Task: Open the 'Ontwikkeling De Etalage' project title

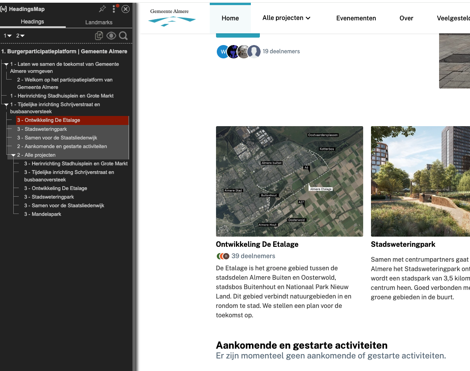Action: tap(257, 244)
